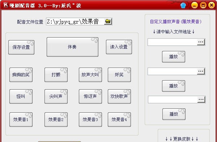Image resolution: width=217 pixels, height=142 pixels.
Task: Click the 读入设置 button
Action: (119, 47)
